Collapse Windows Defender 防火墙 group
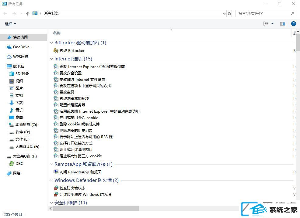This screenshot has width=300, height=218. 51,180
